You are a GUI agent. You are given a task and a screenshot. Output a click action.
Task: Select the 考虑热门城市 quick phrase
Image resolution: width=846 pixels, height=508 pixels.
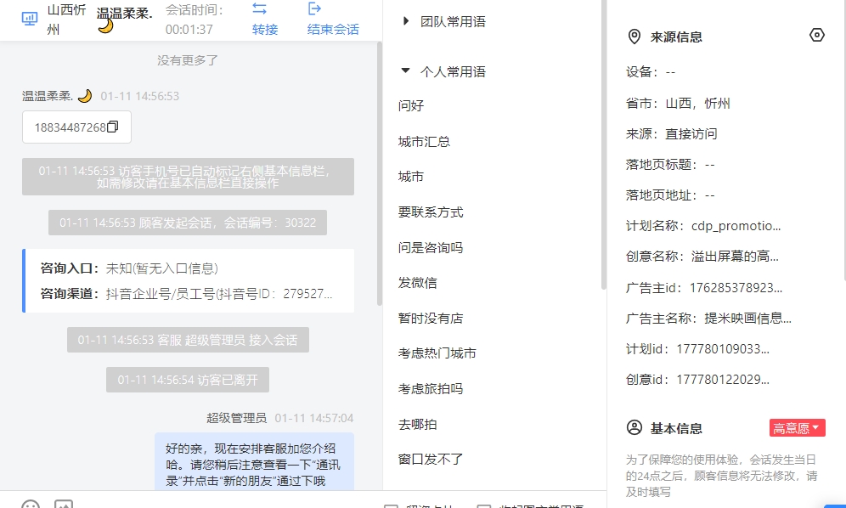pyautogui.click(x=437, y=353)
